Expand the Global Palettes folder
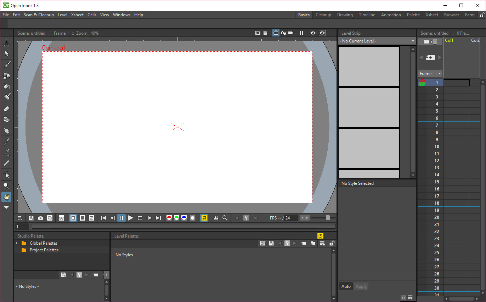Viewport: 486px width, 302px height. [x=17, y=243]
